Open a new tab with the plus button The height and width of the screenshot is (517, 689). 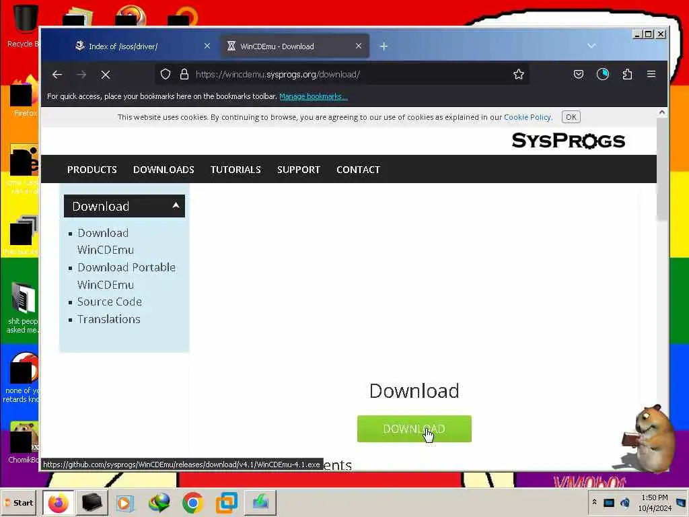384,46
